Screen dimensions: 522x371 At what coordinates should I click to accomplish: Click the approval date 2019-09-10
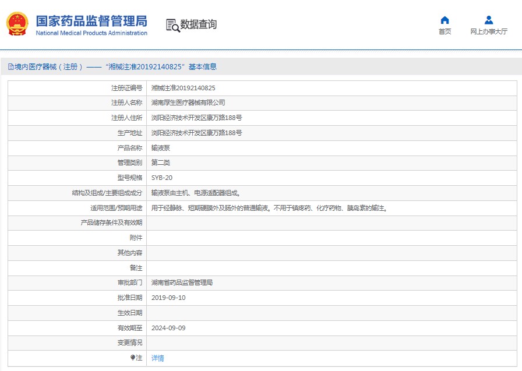pyautogui.click(x=168, y=298)
